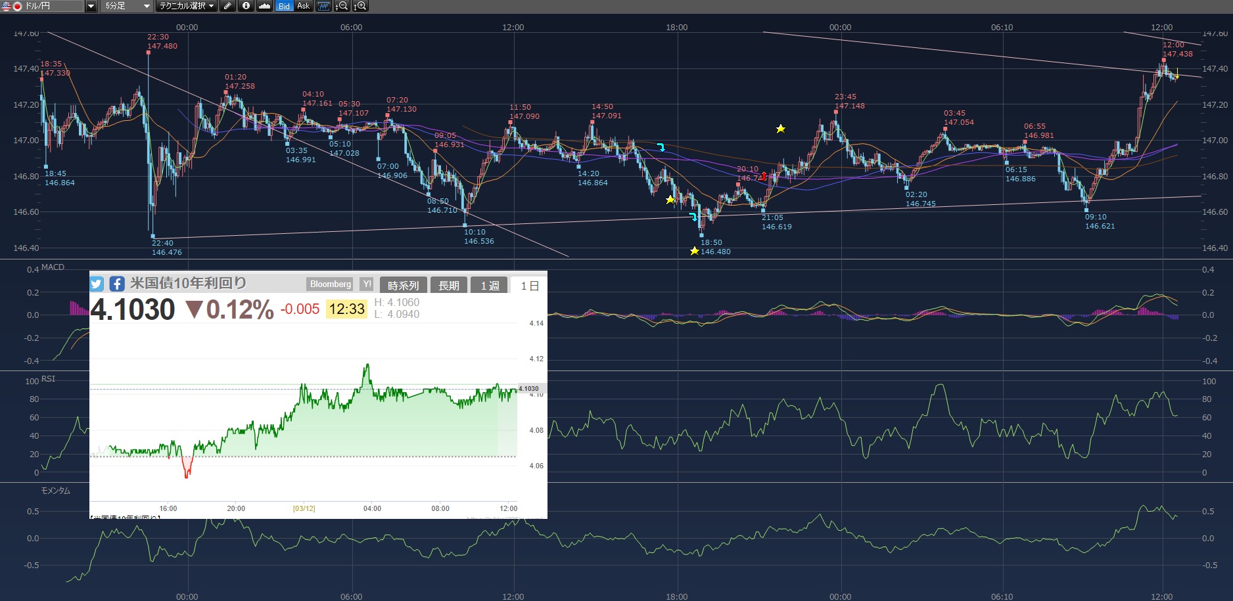Viewport: 1233px width, 601px height.
Task: Open the ドル/円 currency pair dropdown
Action: pos(91,6)
